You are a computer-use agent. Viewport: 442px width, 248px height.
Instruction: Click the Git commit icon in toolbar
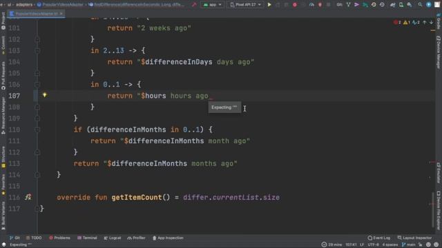click(365, 5)
